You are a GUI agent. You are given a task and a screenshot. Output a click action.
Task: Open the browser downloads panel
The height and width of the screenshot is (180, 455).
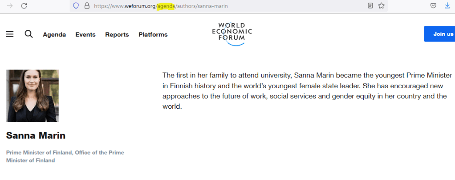coord(447,6)
